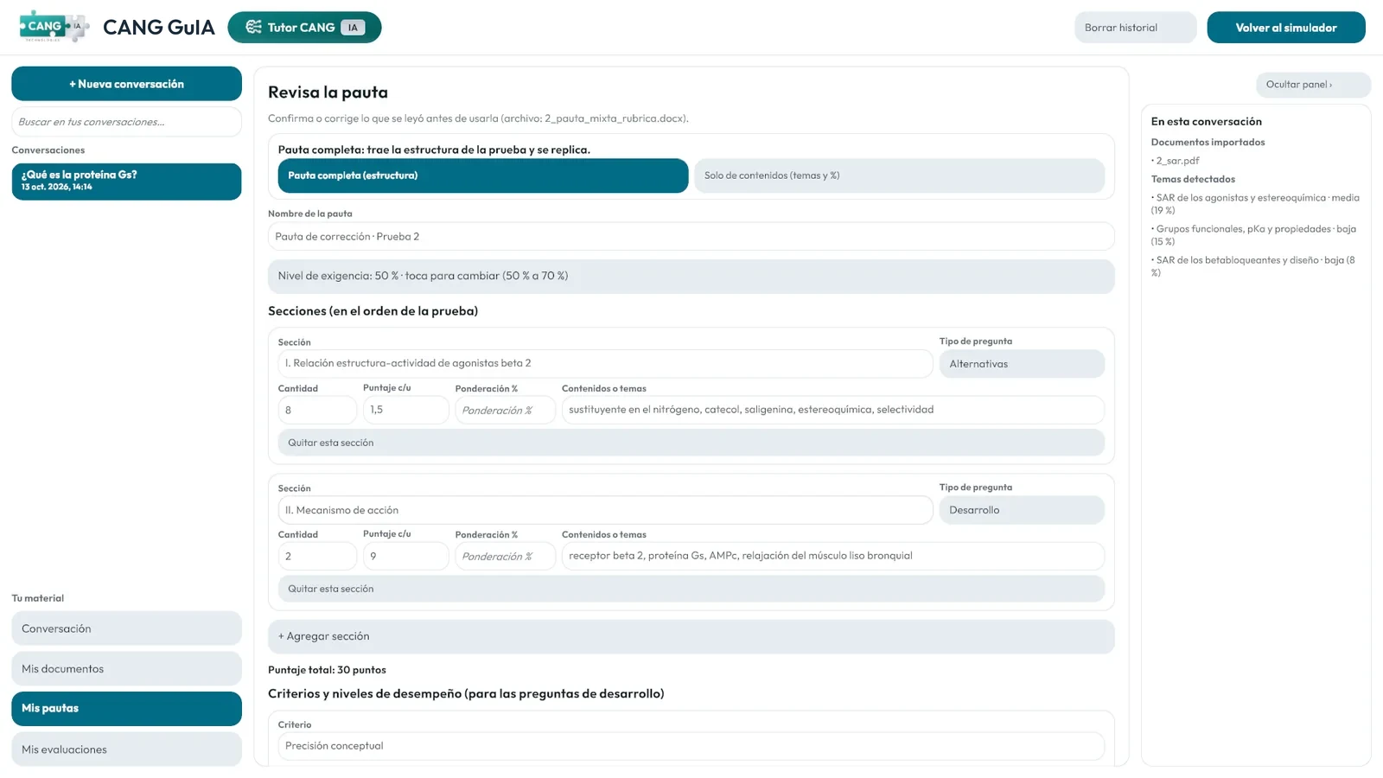Edit the Criterio field Precisión conceptual
The image size is (1383, 778).
click(691, 746)
